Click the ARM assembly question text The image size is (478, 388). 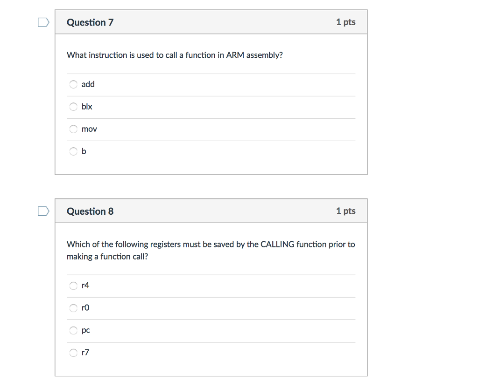[175, 55]
